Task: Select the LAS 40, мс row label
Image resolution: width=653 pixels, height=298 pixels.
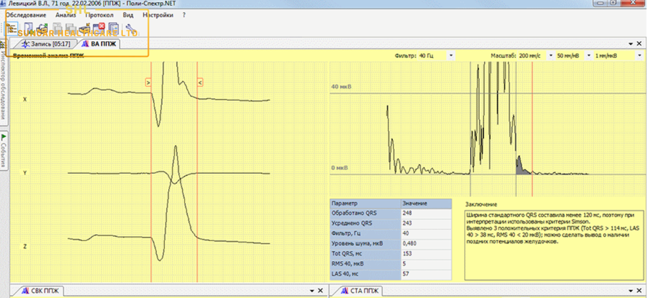Action: pyautogui.click(x=365, y=274)
